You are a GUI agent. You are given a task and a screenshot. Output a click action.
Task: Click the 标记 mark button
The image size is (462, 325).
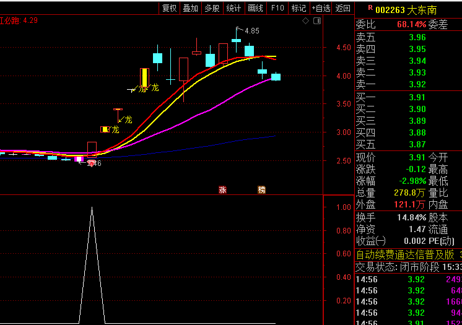(299, 8)
